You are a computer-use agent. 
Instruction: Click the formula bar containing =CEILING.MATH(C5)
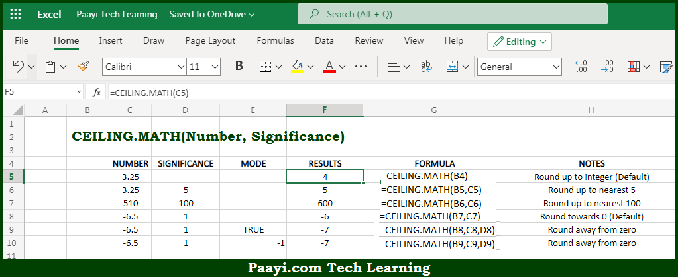pos(391,93)
